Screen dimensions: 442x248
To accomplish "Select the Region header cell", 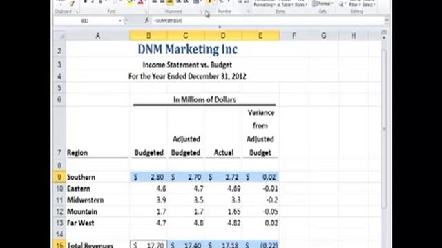I will (x=77, y=153).
